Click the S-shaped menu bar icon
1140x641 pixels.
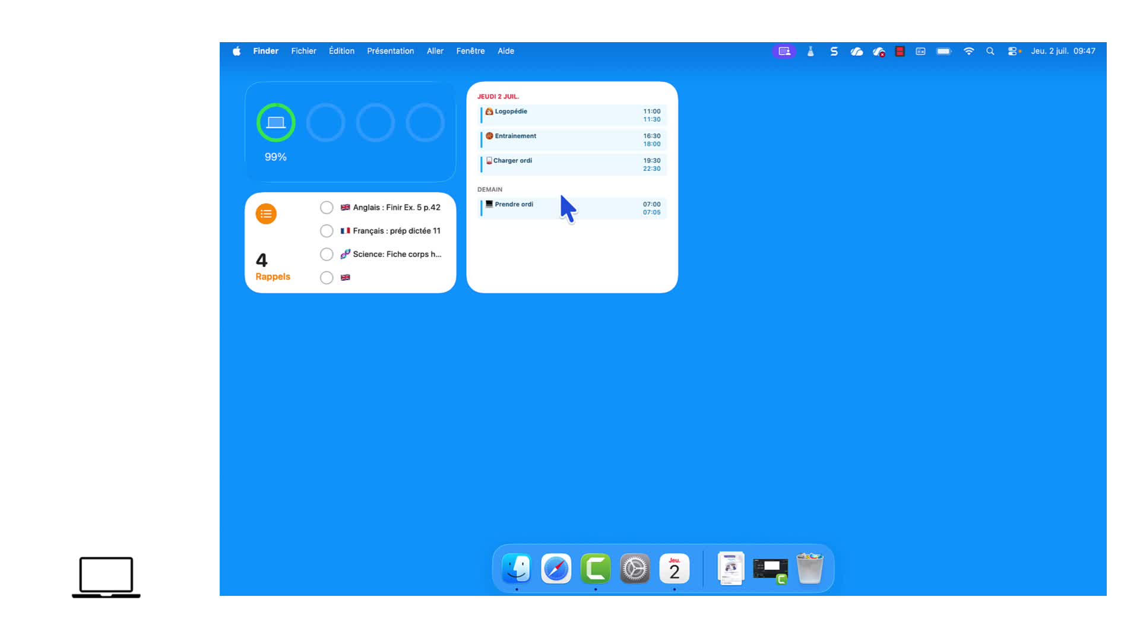(x=834, y=51)
